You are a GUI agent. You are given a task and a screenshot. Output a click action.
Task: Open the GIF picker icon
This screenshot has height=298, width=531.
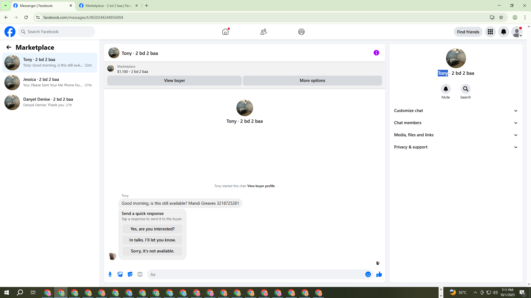click(x=140, y=274)
